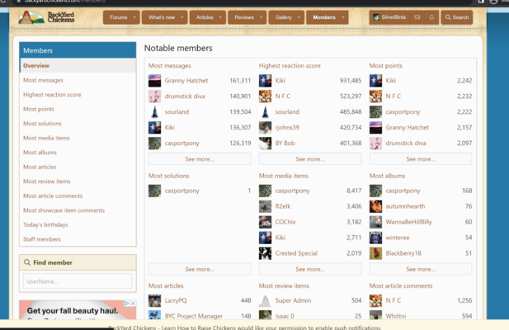Expand the Articles dropdown arrow
This screenshot has height=330, width=509.
220,17
